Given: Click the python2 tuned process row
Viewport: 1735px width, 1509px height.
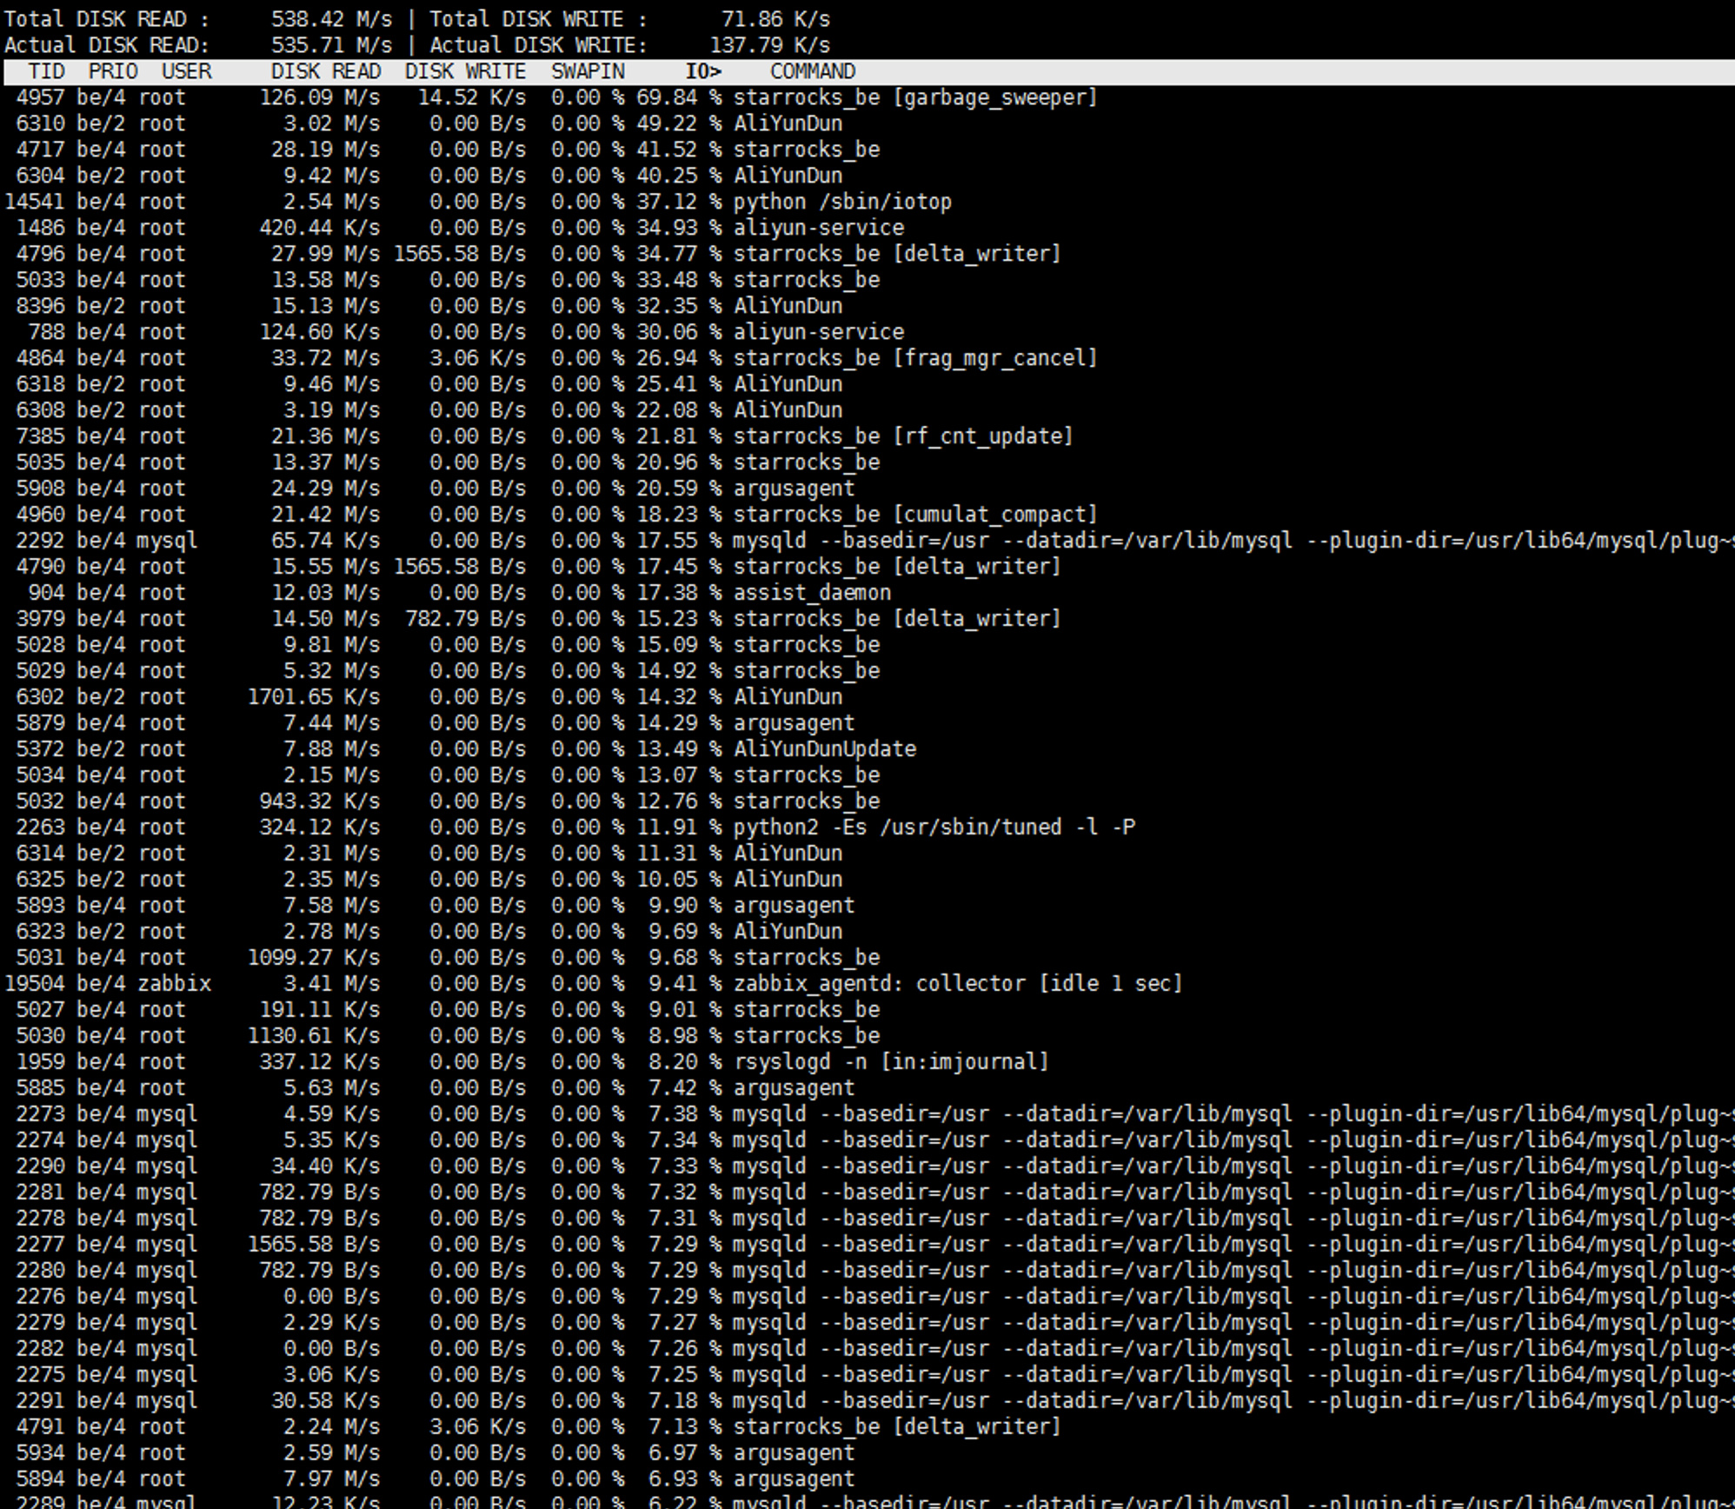Looking at the screenshot, I should (x=934, y=828).
